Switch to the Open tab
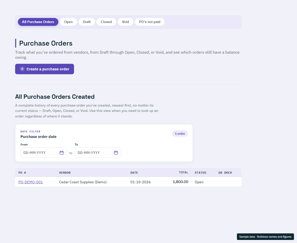297x243 pixels. click(x=68, y=22)
